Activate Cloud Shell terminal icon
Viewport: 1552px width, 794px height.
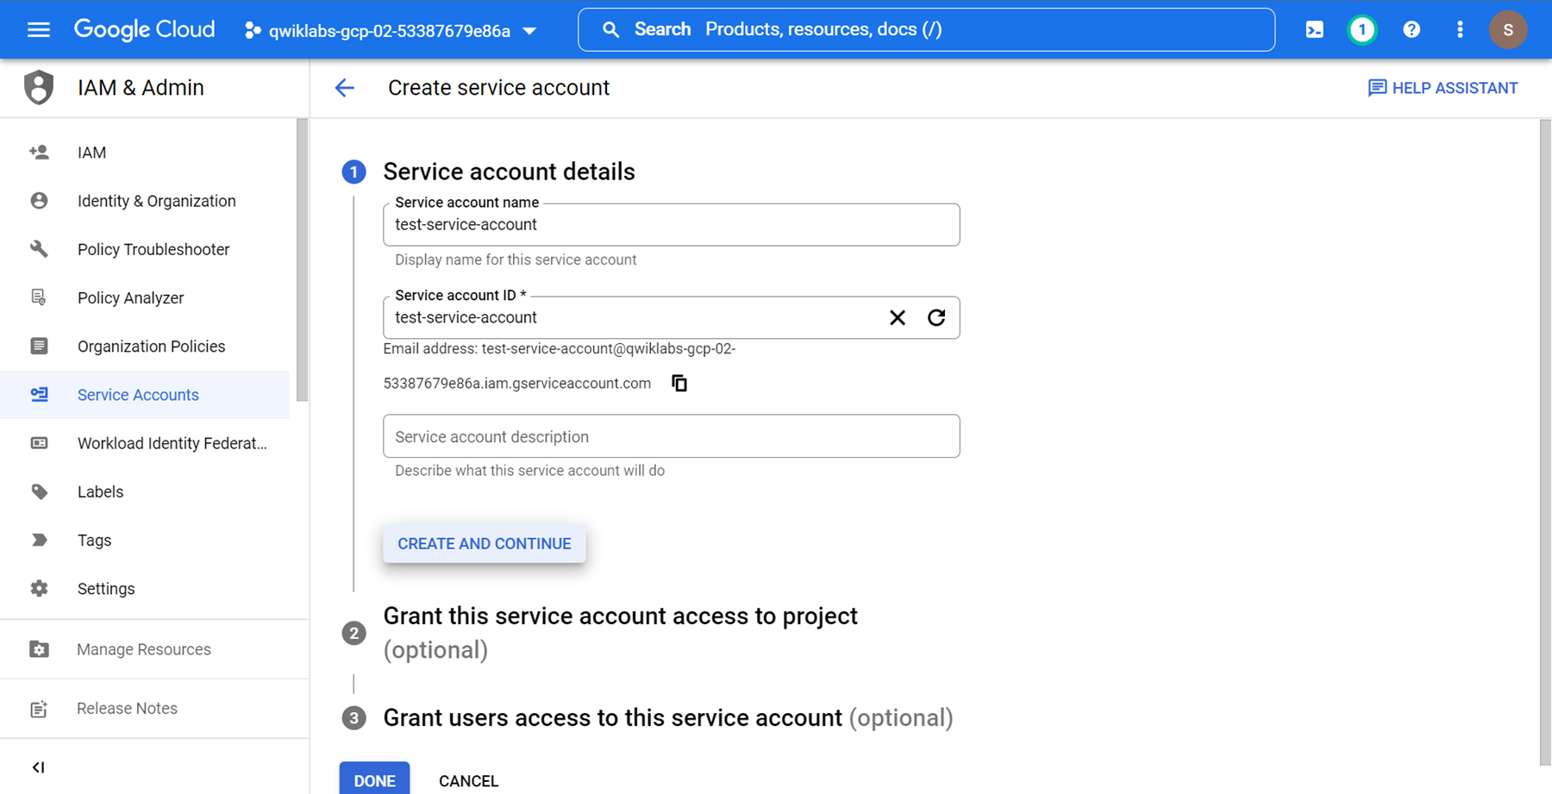(x=1314, y=30)
